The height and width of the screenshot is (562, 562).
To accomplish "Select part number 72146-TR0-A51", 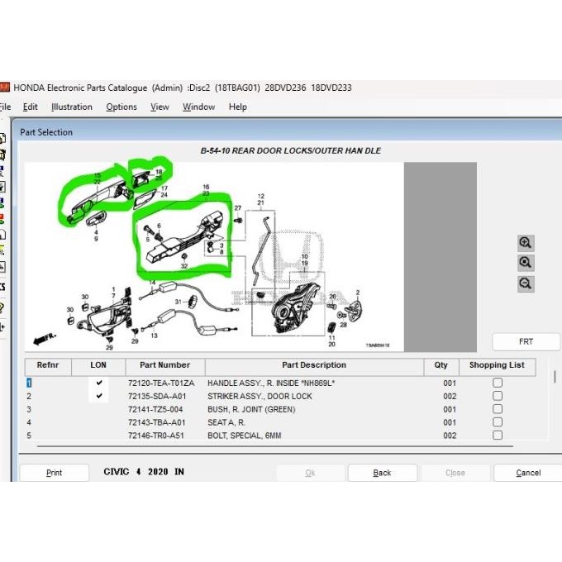I will tap(156, 436).
